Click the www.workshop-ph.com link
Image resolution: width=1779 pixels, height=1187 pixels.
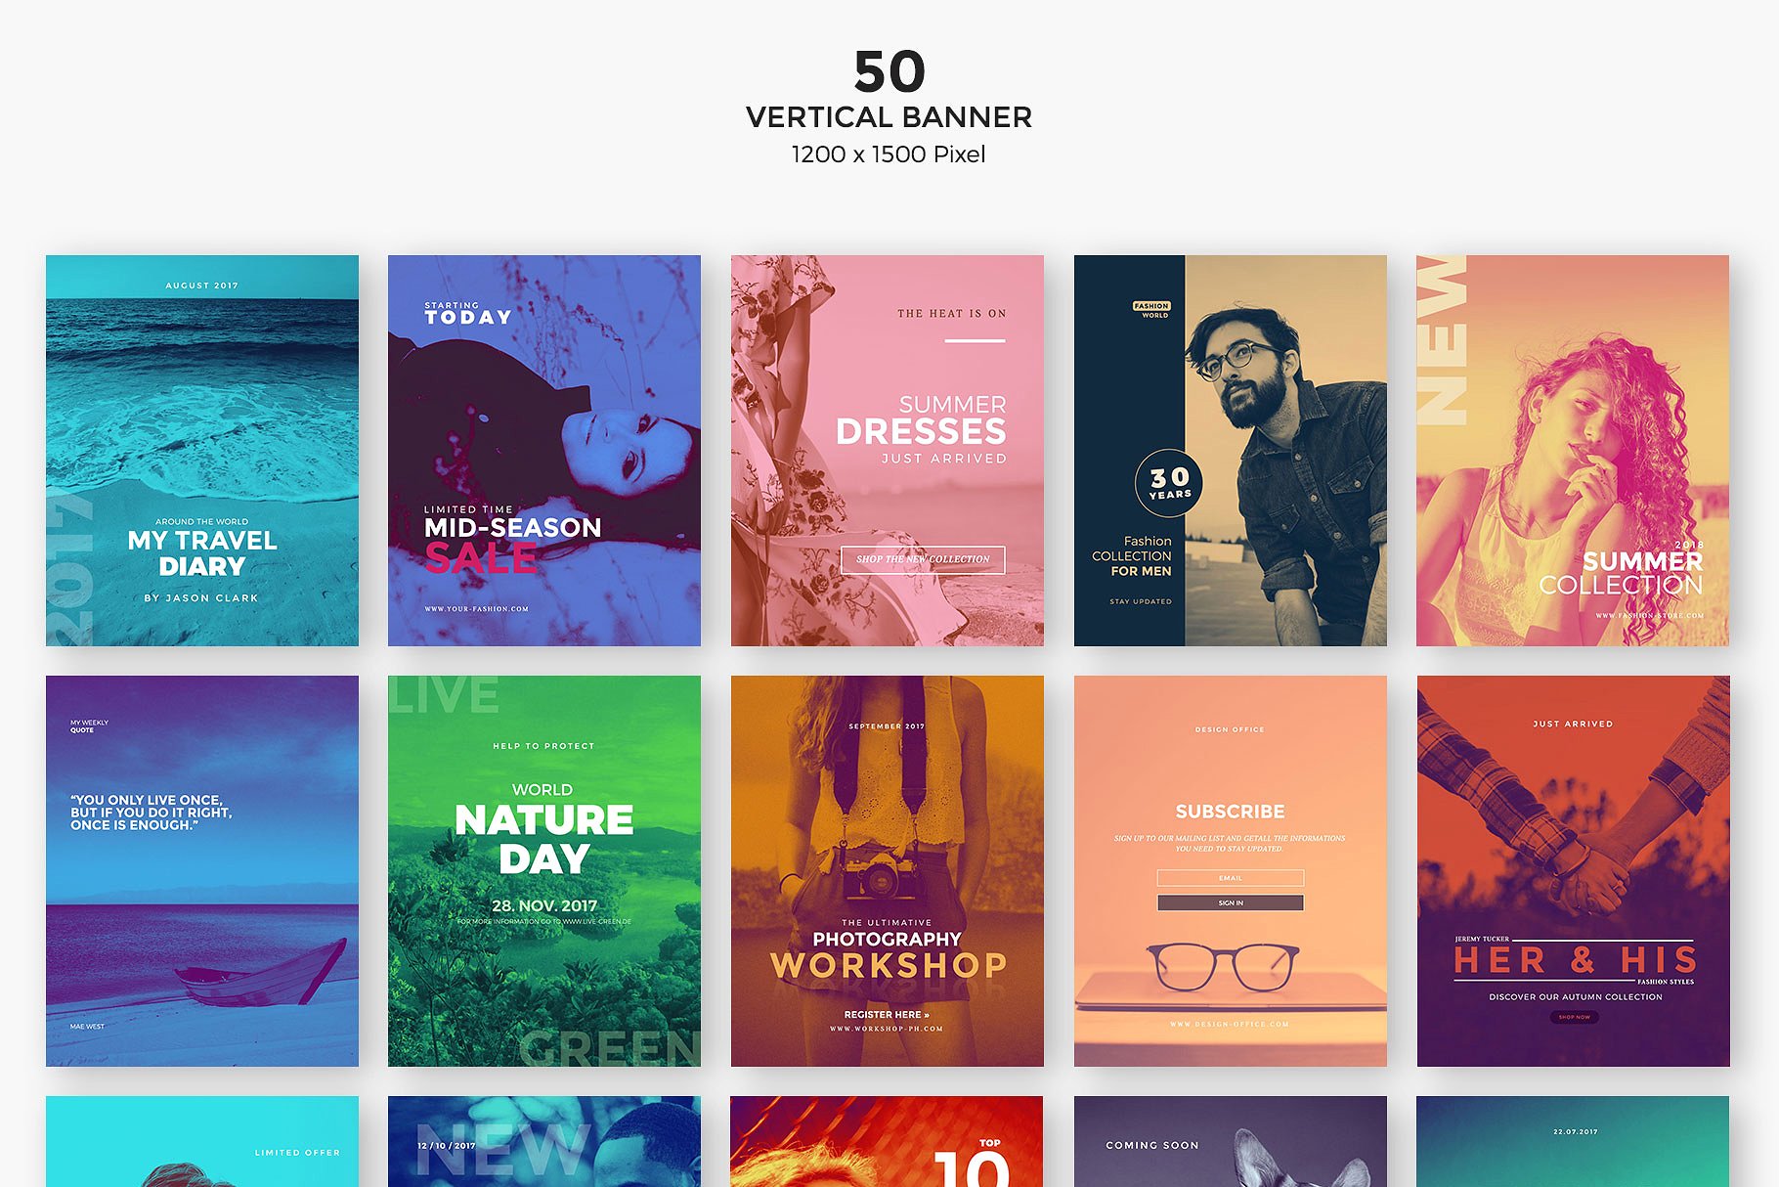point(887,1029)
